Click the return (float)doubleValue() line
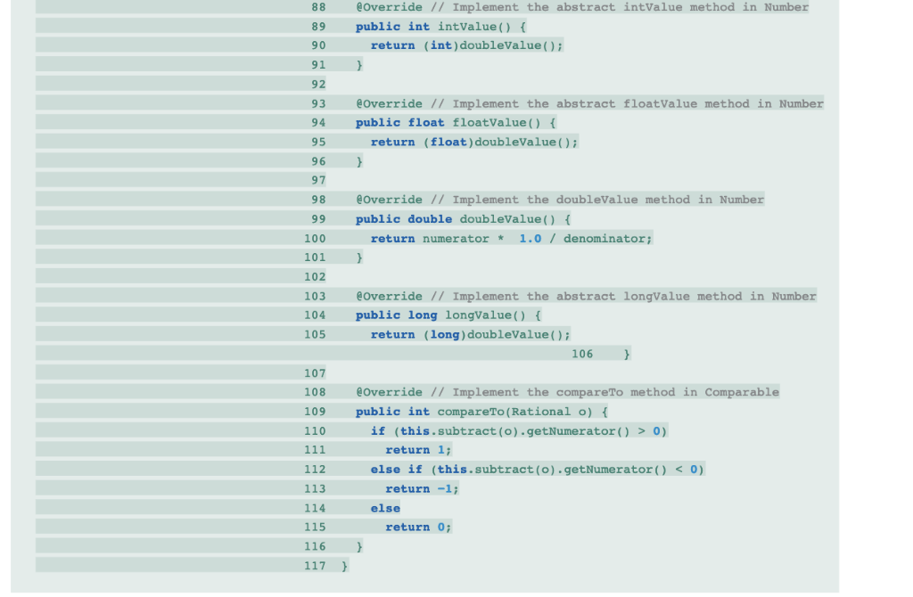 [x=474, y=143]
